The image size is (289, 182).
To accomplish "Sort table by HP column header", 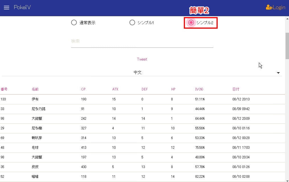I will (x=173, y=89).
